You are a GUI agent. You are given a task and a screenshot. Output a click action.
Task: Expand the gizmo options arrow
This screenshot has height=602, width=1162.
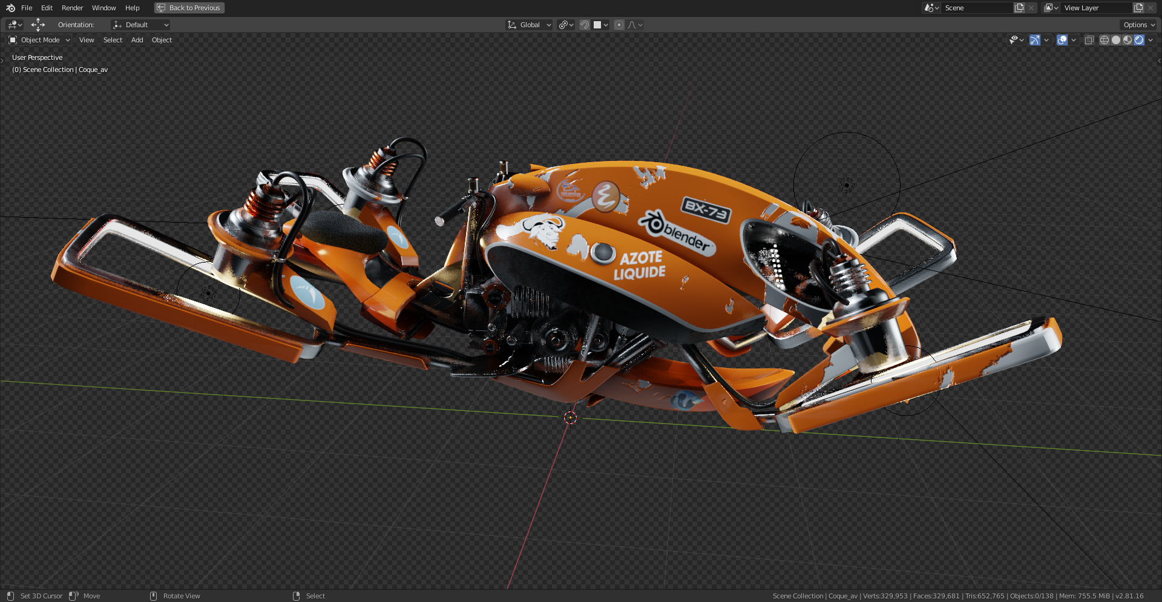pos(1046,40)
